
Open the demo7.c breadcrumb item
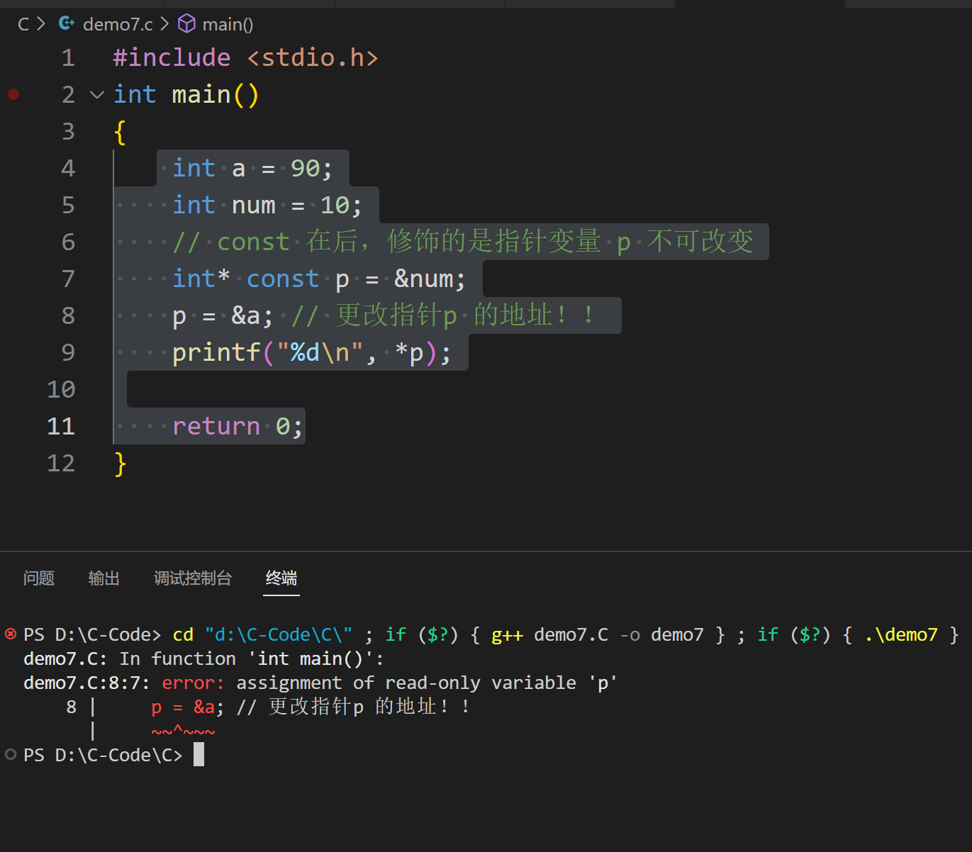pos(118,24)
